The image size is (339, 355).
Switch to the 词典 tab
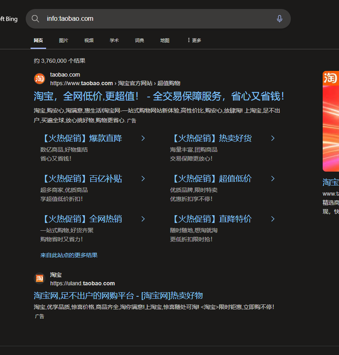click(140, 40)
